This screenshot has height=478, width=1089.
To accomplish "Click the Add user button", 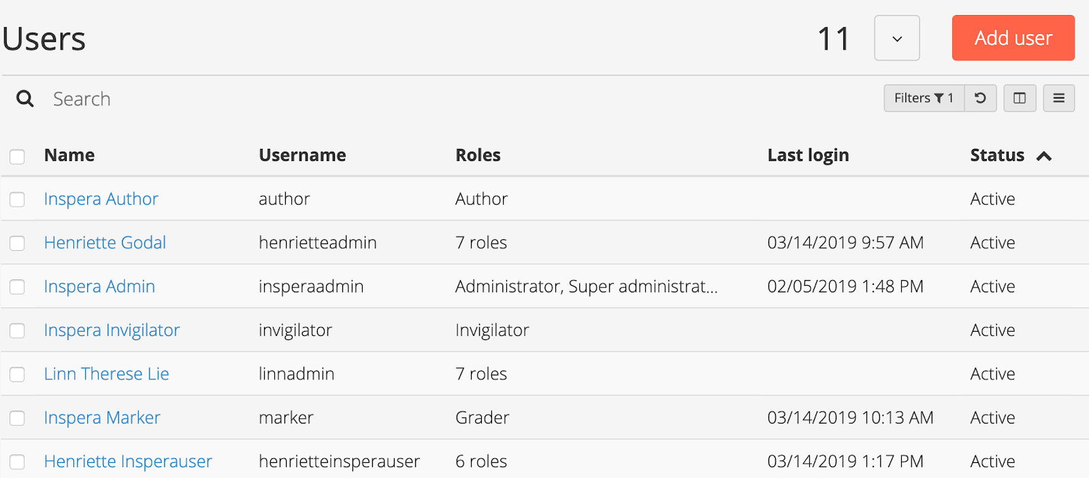I will tap(1013, 38).
